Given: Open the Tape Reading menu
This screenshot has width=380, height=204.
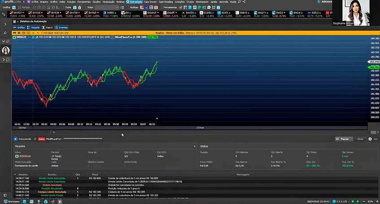Looking at the screenshot, I should (166, 2).
